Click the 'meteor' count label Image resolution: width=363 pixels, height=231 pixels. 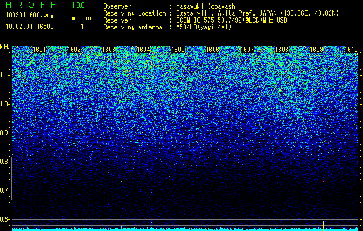click(x=82, y=18)
